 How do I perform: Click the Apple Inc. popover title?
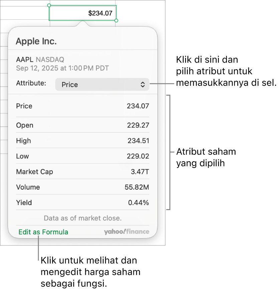click(36, 41)
